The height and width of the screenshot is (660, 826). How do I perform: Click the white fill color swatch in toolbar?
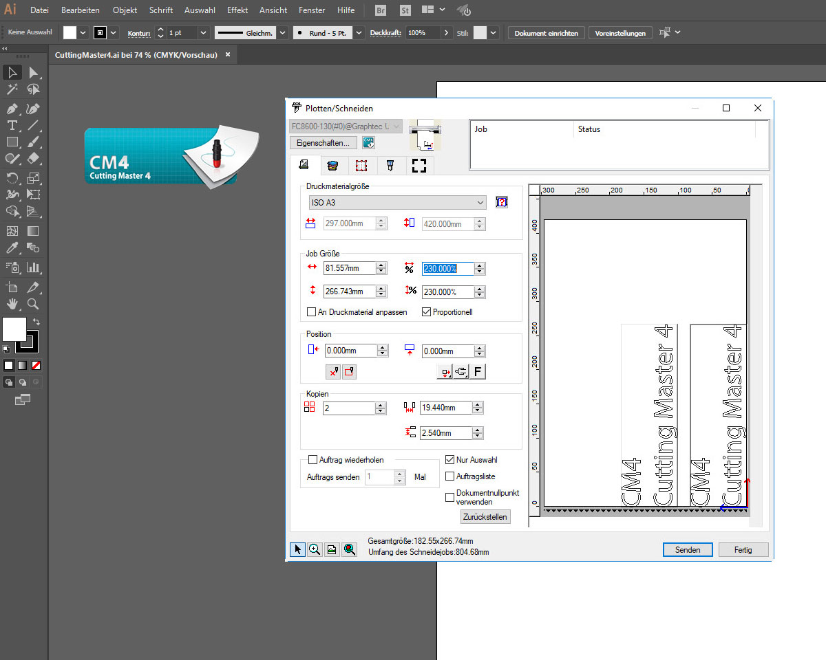pyautogui.click(x=14, y=329)
